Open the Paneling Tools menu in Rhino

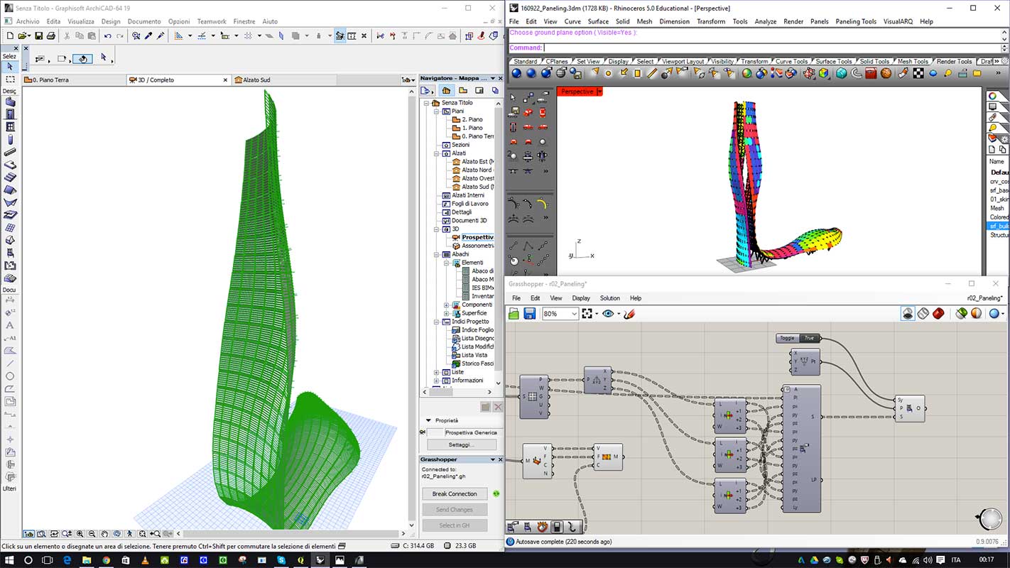click(855, 21)
